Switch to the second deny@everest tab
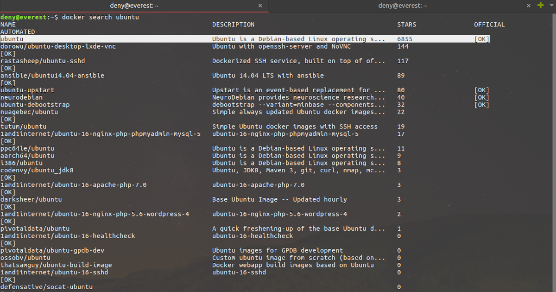This screenshot has width=556, height=292. [402, 6]
